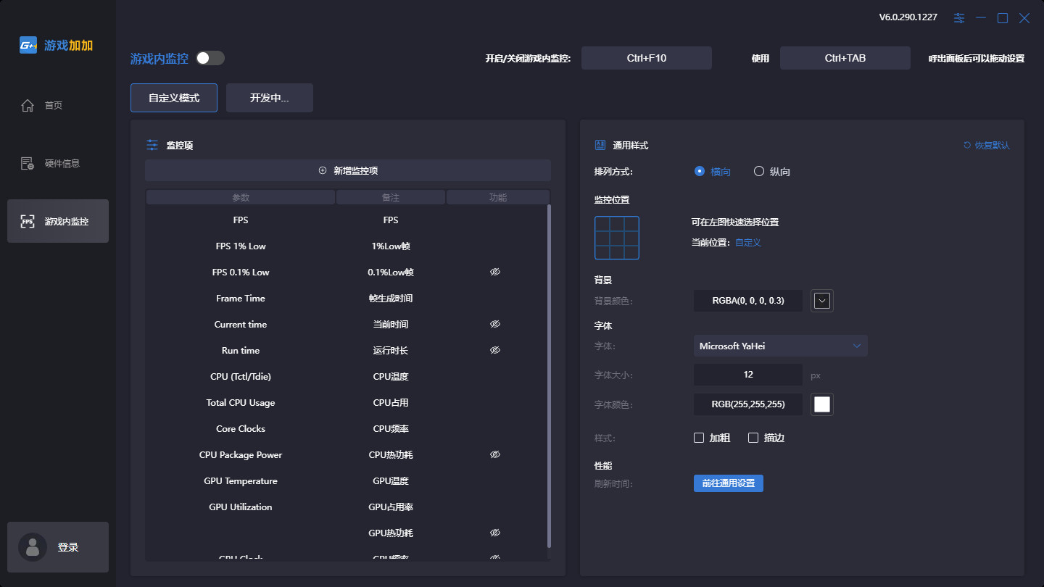
Task: Click the 首页 home icon in sidebar
Action: tap(28, 106)
